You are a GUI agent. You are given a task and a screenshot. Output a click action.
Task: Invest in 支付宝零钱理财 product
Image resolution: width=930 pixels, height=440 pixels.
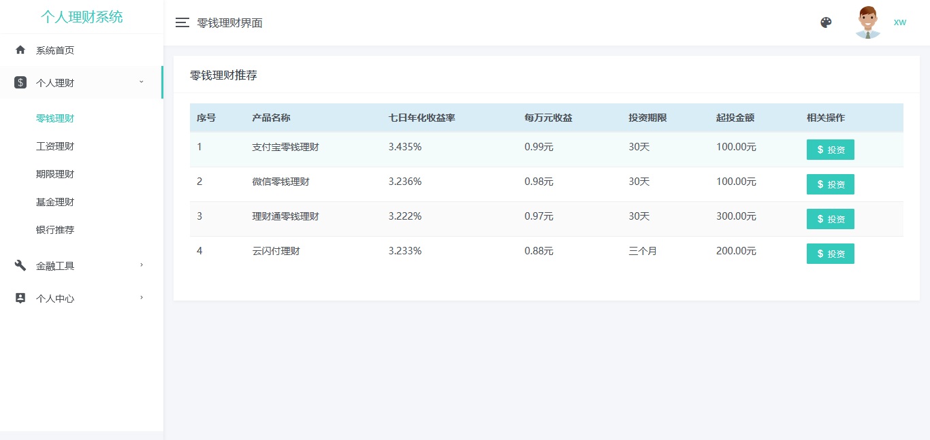click(830, 150)
